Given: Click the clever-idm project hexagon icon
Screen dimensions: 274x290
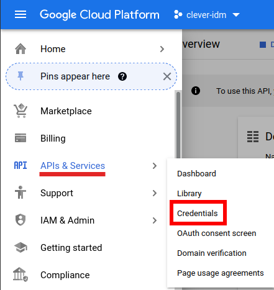Looking at the screenshot, I should click(178, 15).
